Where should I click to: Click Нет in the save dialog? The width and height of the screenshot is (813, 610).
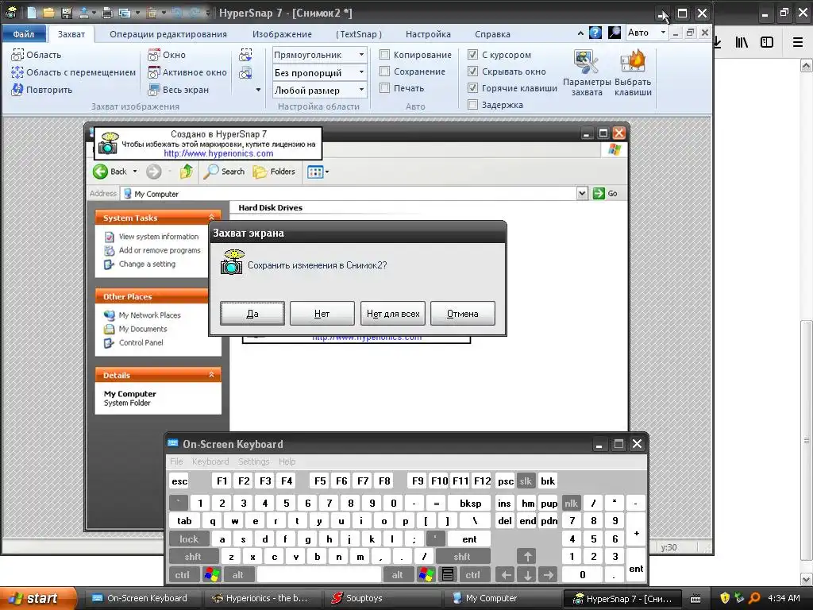point(322,313)
